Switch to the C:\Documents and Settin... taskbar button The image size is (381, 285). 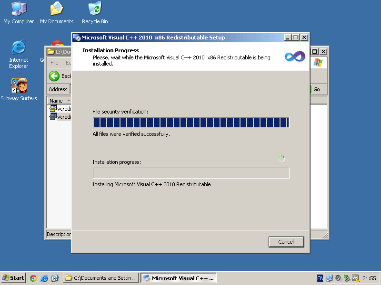101,278
